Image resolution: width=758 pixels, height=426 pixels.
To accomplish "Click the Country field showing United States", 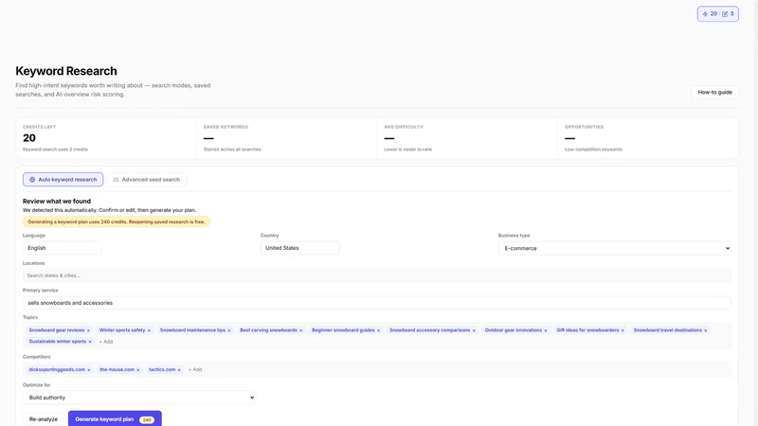I will [x=299, y=248].
